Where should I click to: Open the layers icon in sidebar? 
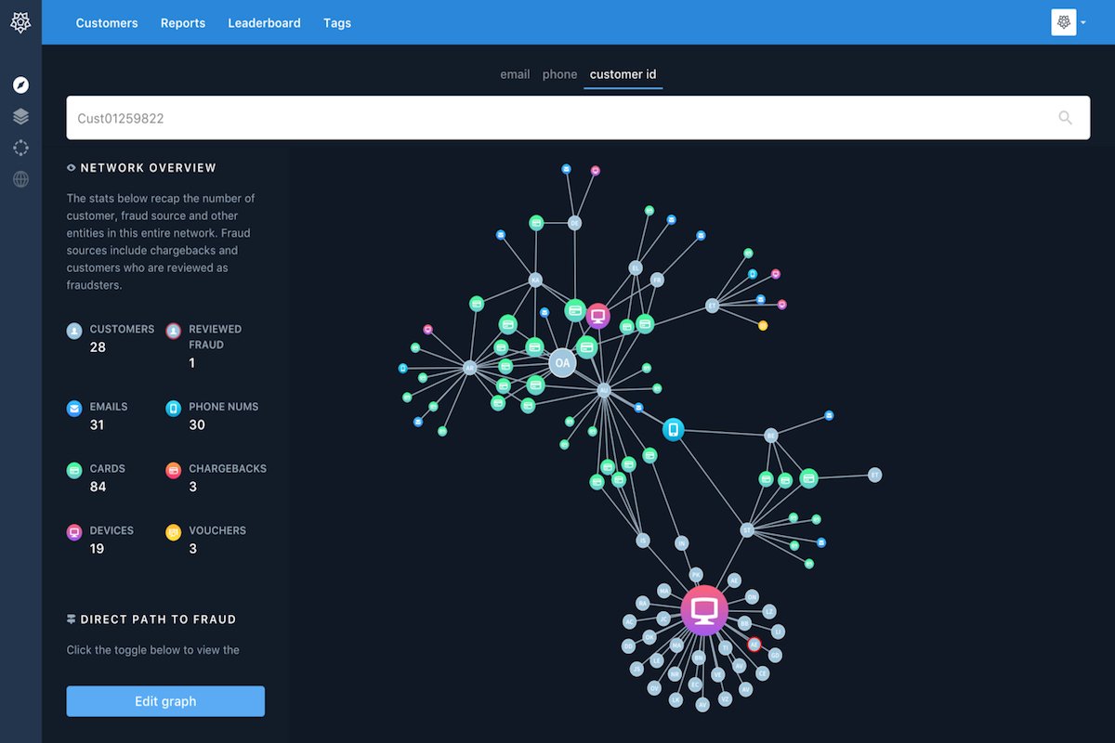pyautogui.click(x=20, y=116)
